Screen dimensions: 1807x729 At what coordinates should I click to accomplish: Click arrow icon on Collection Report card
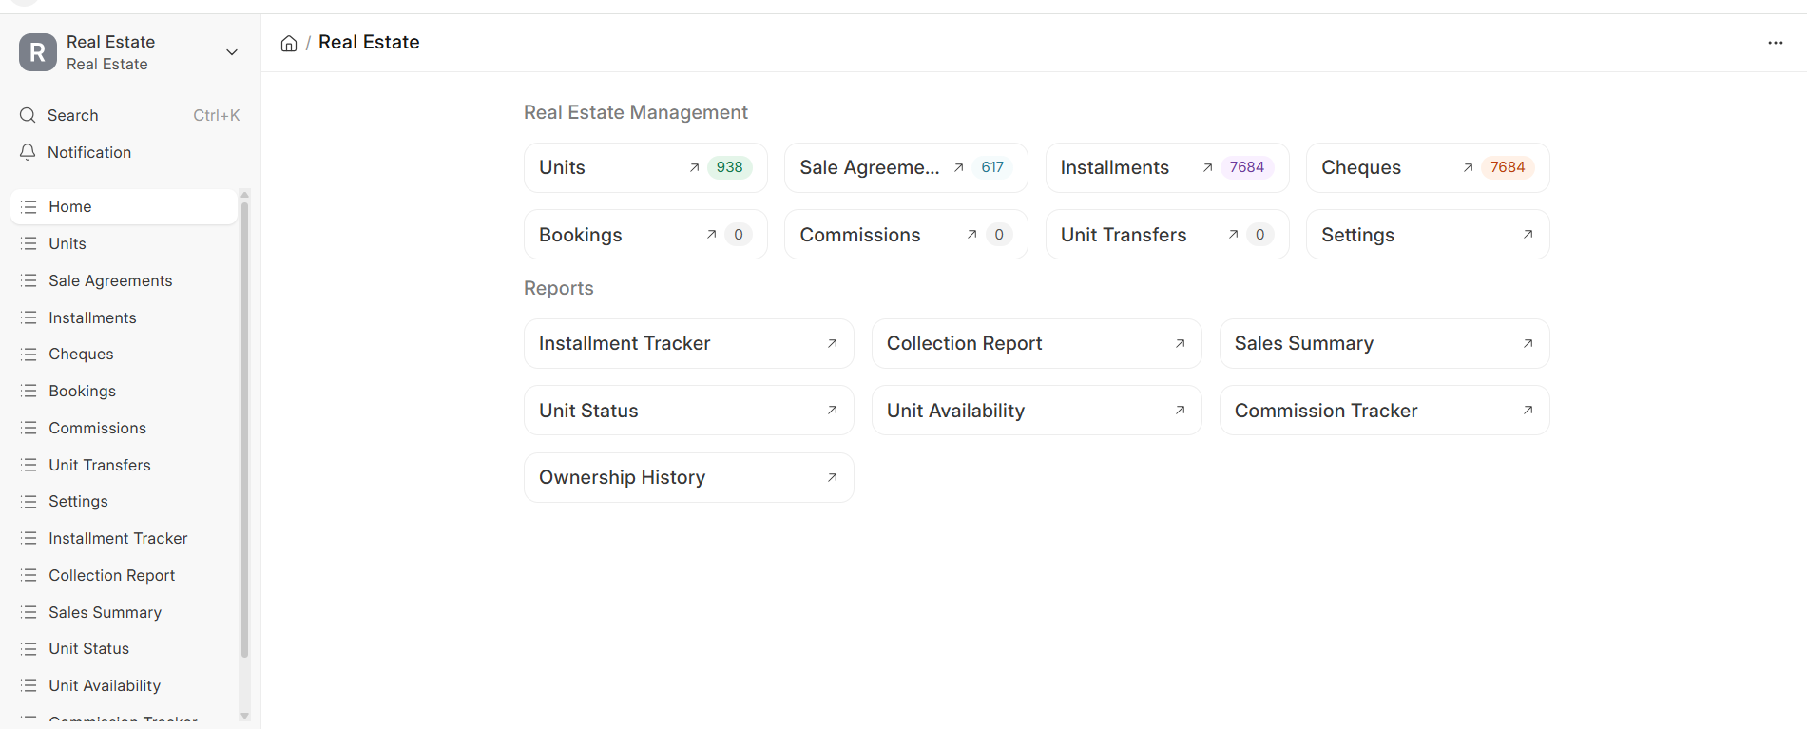click(1180, 343)
